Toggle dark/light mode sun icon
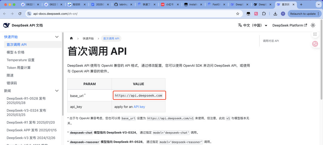Screen dimensions: 323x145 coord(313,25)
